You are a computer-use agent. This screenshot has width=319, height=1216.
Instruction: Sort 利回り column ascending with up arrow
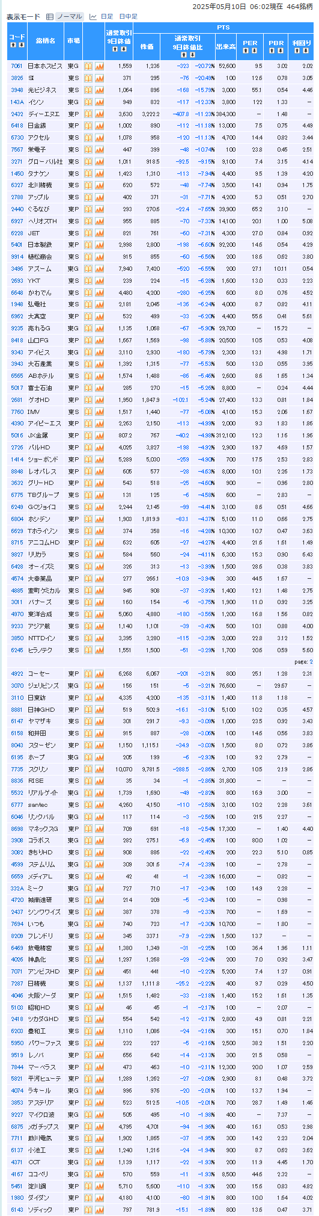[x=297, y=51]
